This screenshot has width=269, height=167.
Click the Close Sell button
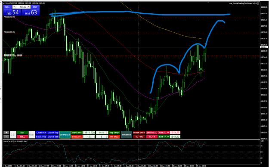click(x=53, y=137)
